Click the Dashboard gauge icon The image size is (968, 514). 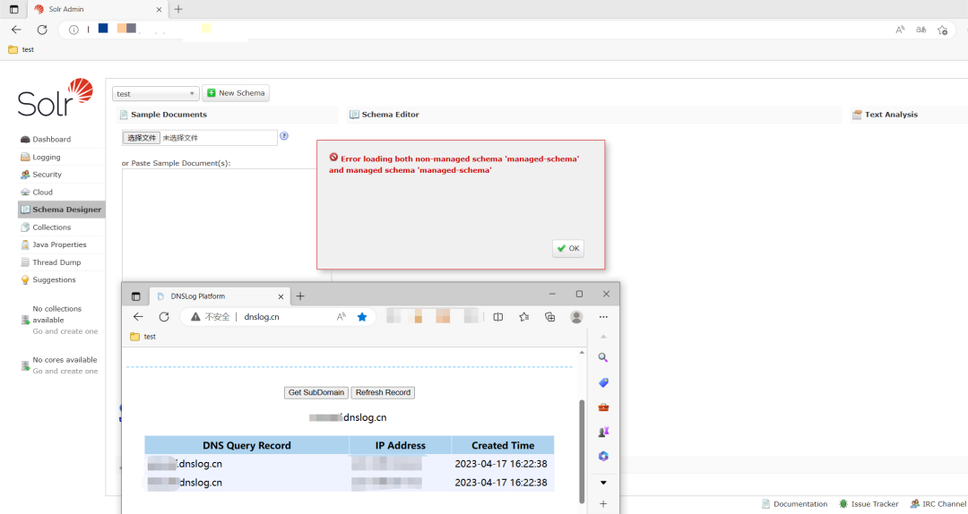click(25, 140)
